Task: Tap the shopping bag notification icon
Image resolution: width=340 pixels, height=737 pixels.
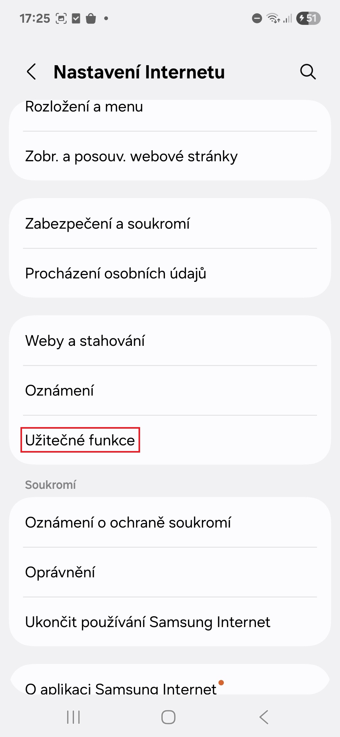Action: click(x=91, y=18)
